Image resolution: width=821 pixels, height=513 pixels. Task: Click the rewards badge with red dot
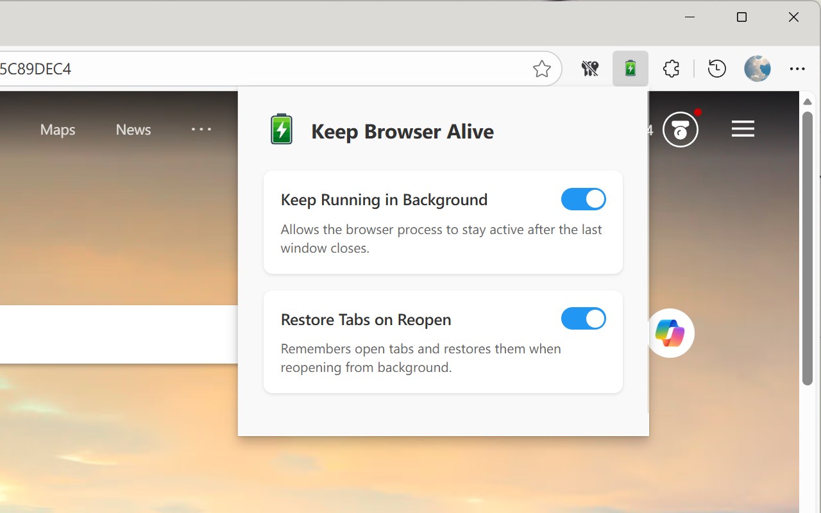[681, 129]
